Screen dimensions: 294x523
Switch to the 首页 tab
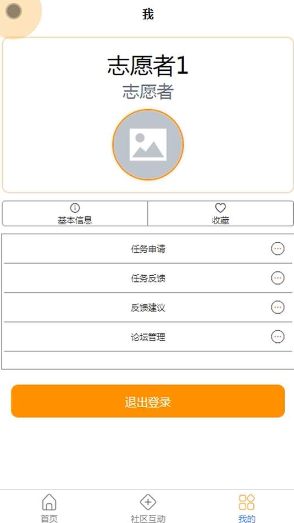(49, 519)
